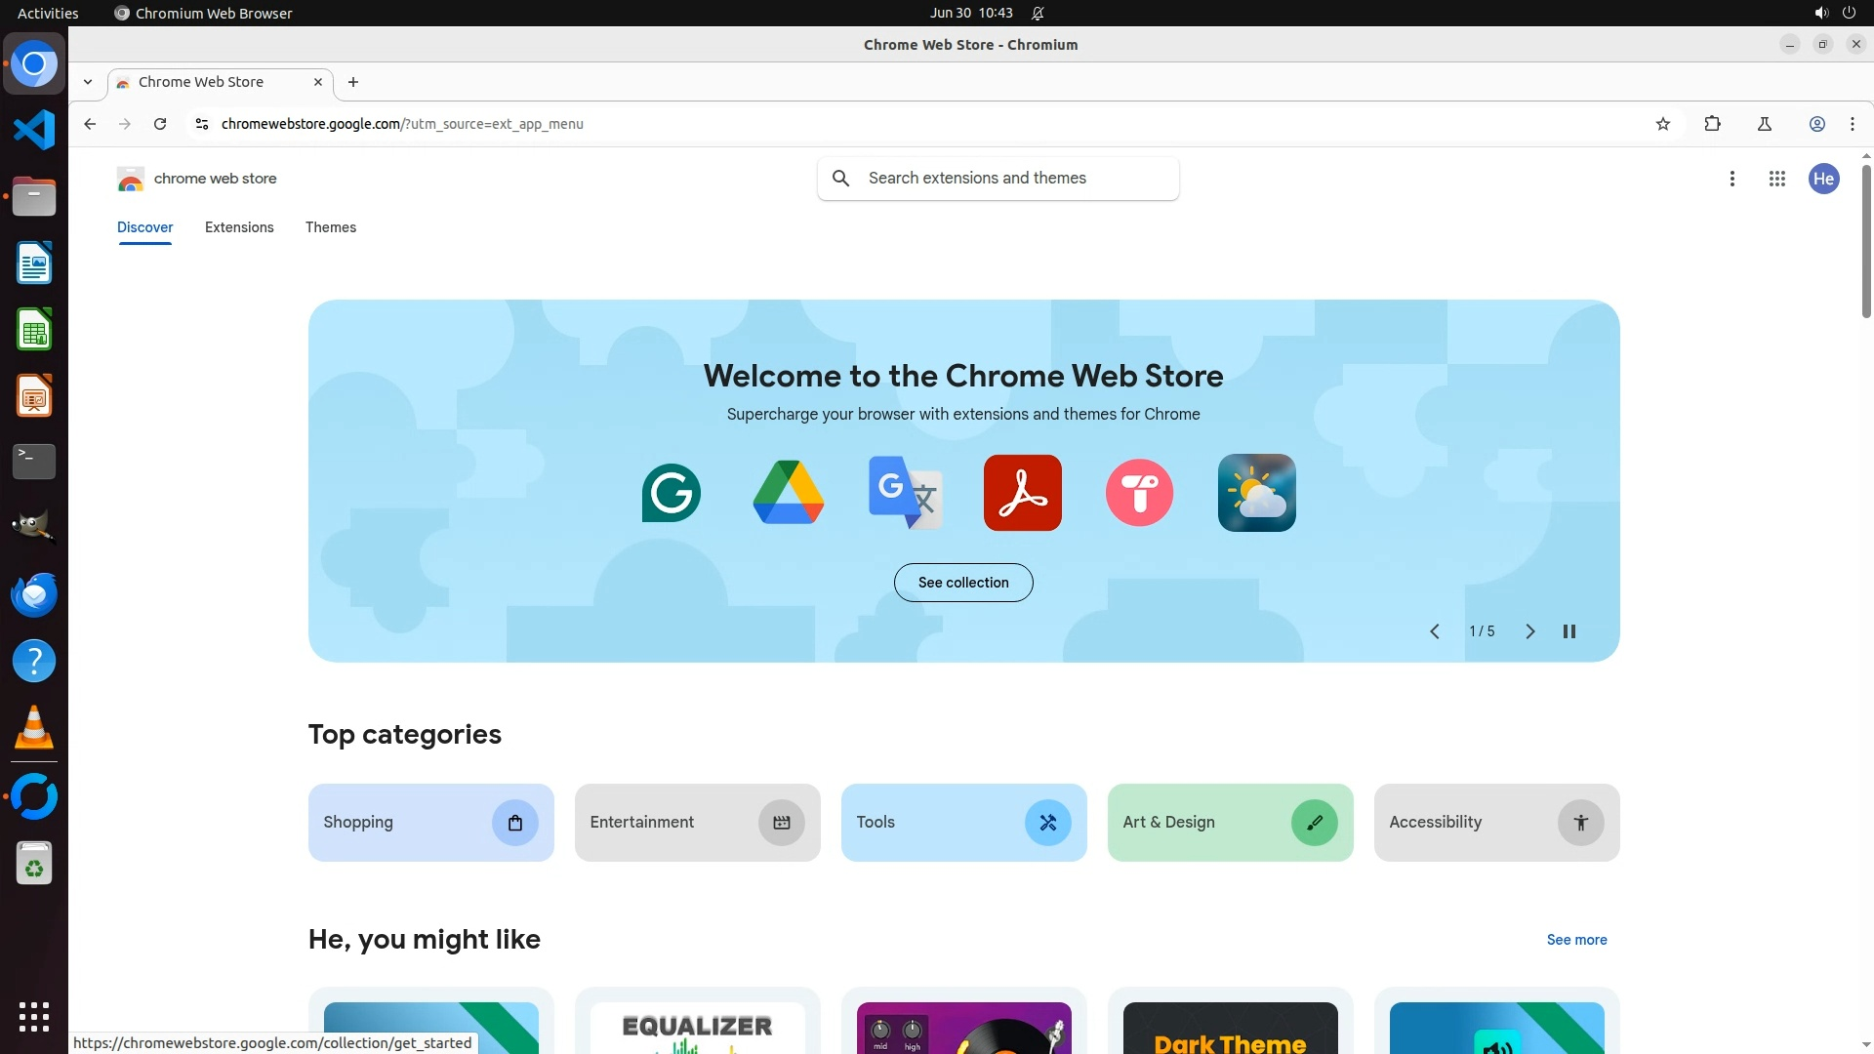Open the Chromium browser three-dot menu
1874x1054 pixels.
pyautogui.click(x=1852, y=124)
